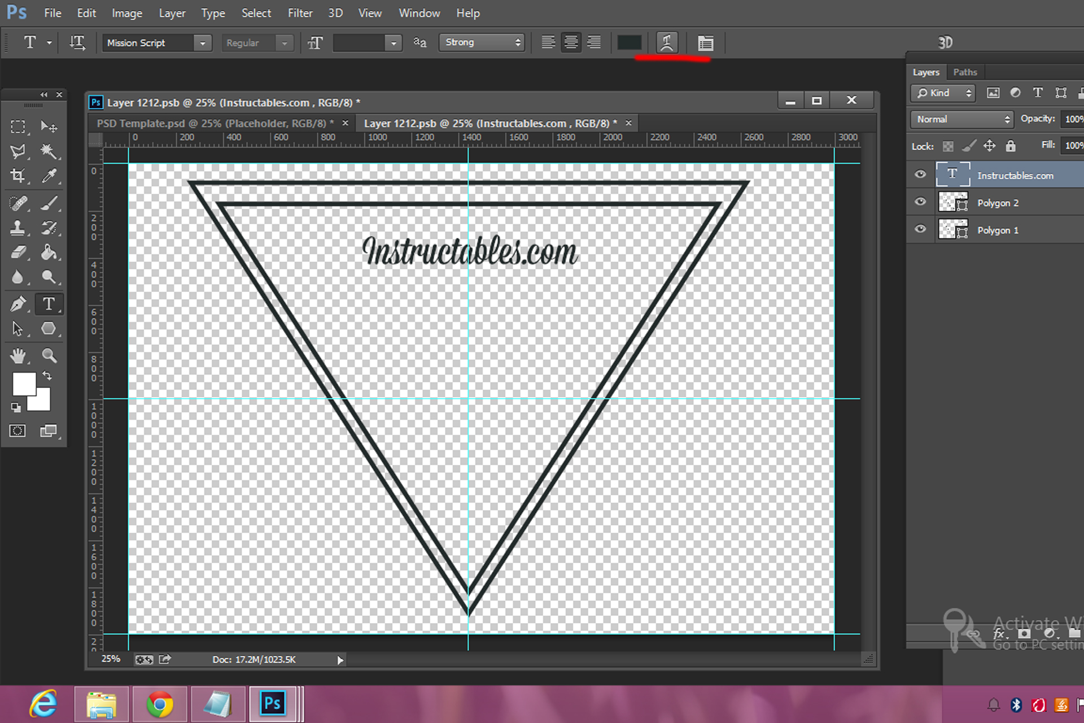Screen dimensions: 1084x723
Task: Select the History Brush tool
Action: (x=49, y=228)
